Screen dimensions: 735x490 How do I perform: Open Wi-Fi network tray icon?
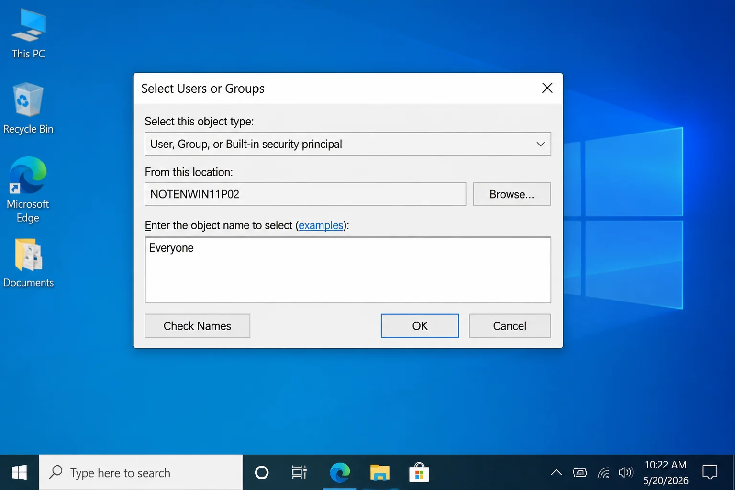(604, 473)
